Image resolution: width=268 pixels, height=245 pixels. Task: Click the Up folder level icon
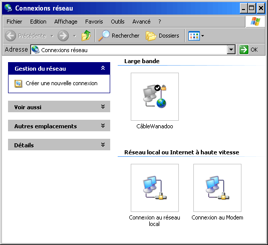point(86,36)
